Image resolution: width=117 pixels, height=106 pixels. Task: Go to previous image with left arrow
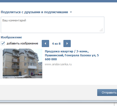[45, 43]
